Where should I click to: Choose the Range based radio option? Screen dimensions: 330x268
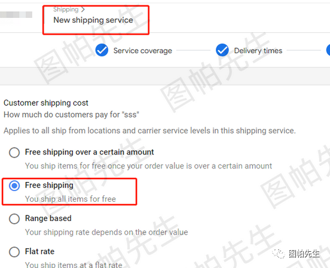14,218
